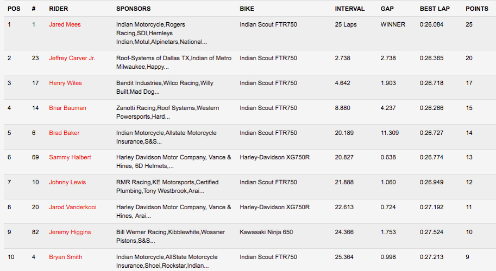Click the BEST LAP column header
Screen dimensions: 496x271
tap(436, 9)
